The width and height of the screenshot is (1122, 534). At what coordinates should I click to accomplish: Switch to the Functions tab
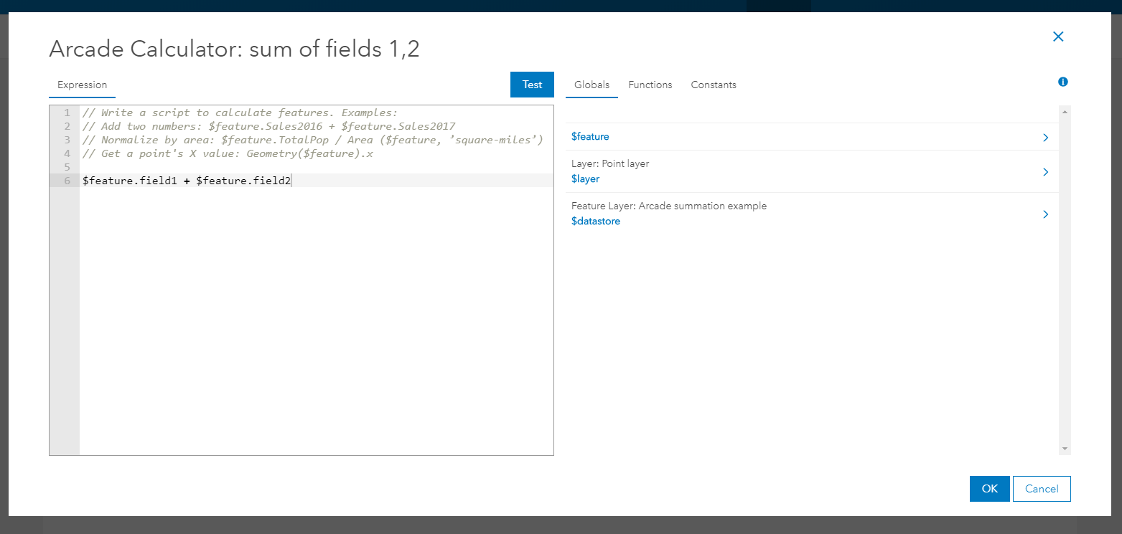coord(650,85)
